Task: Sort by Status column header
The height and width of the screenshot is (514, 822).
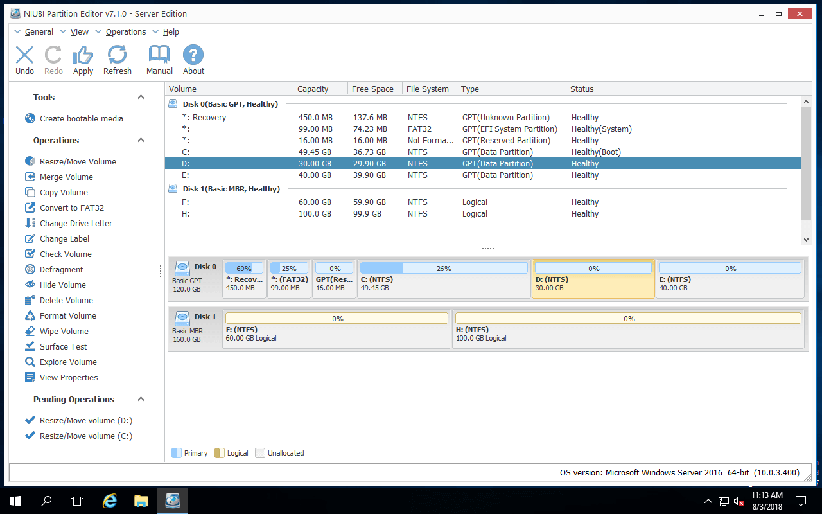Action: (x=620, y=89)
